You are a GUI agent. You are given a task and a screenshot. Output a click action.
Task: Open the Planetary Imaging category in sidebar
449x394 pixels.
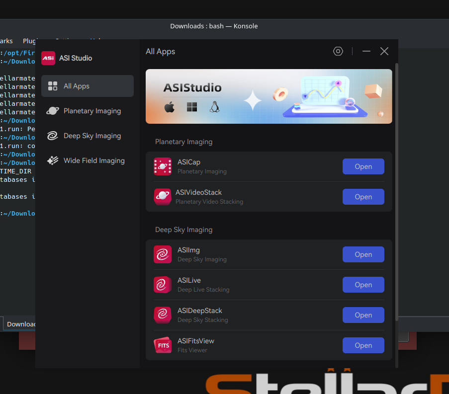tap(88, 111)
